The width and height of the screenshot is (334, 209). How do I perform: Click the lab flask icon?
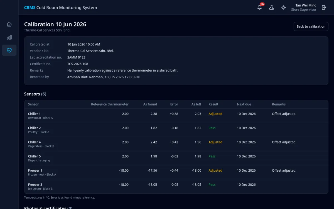pyautogui.click(x=271, y=8)
